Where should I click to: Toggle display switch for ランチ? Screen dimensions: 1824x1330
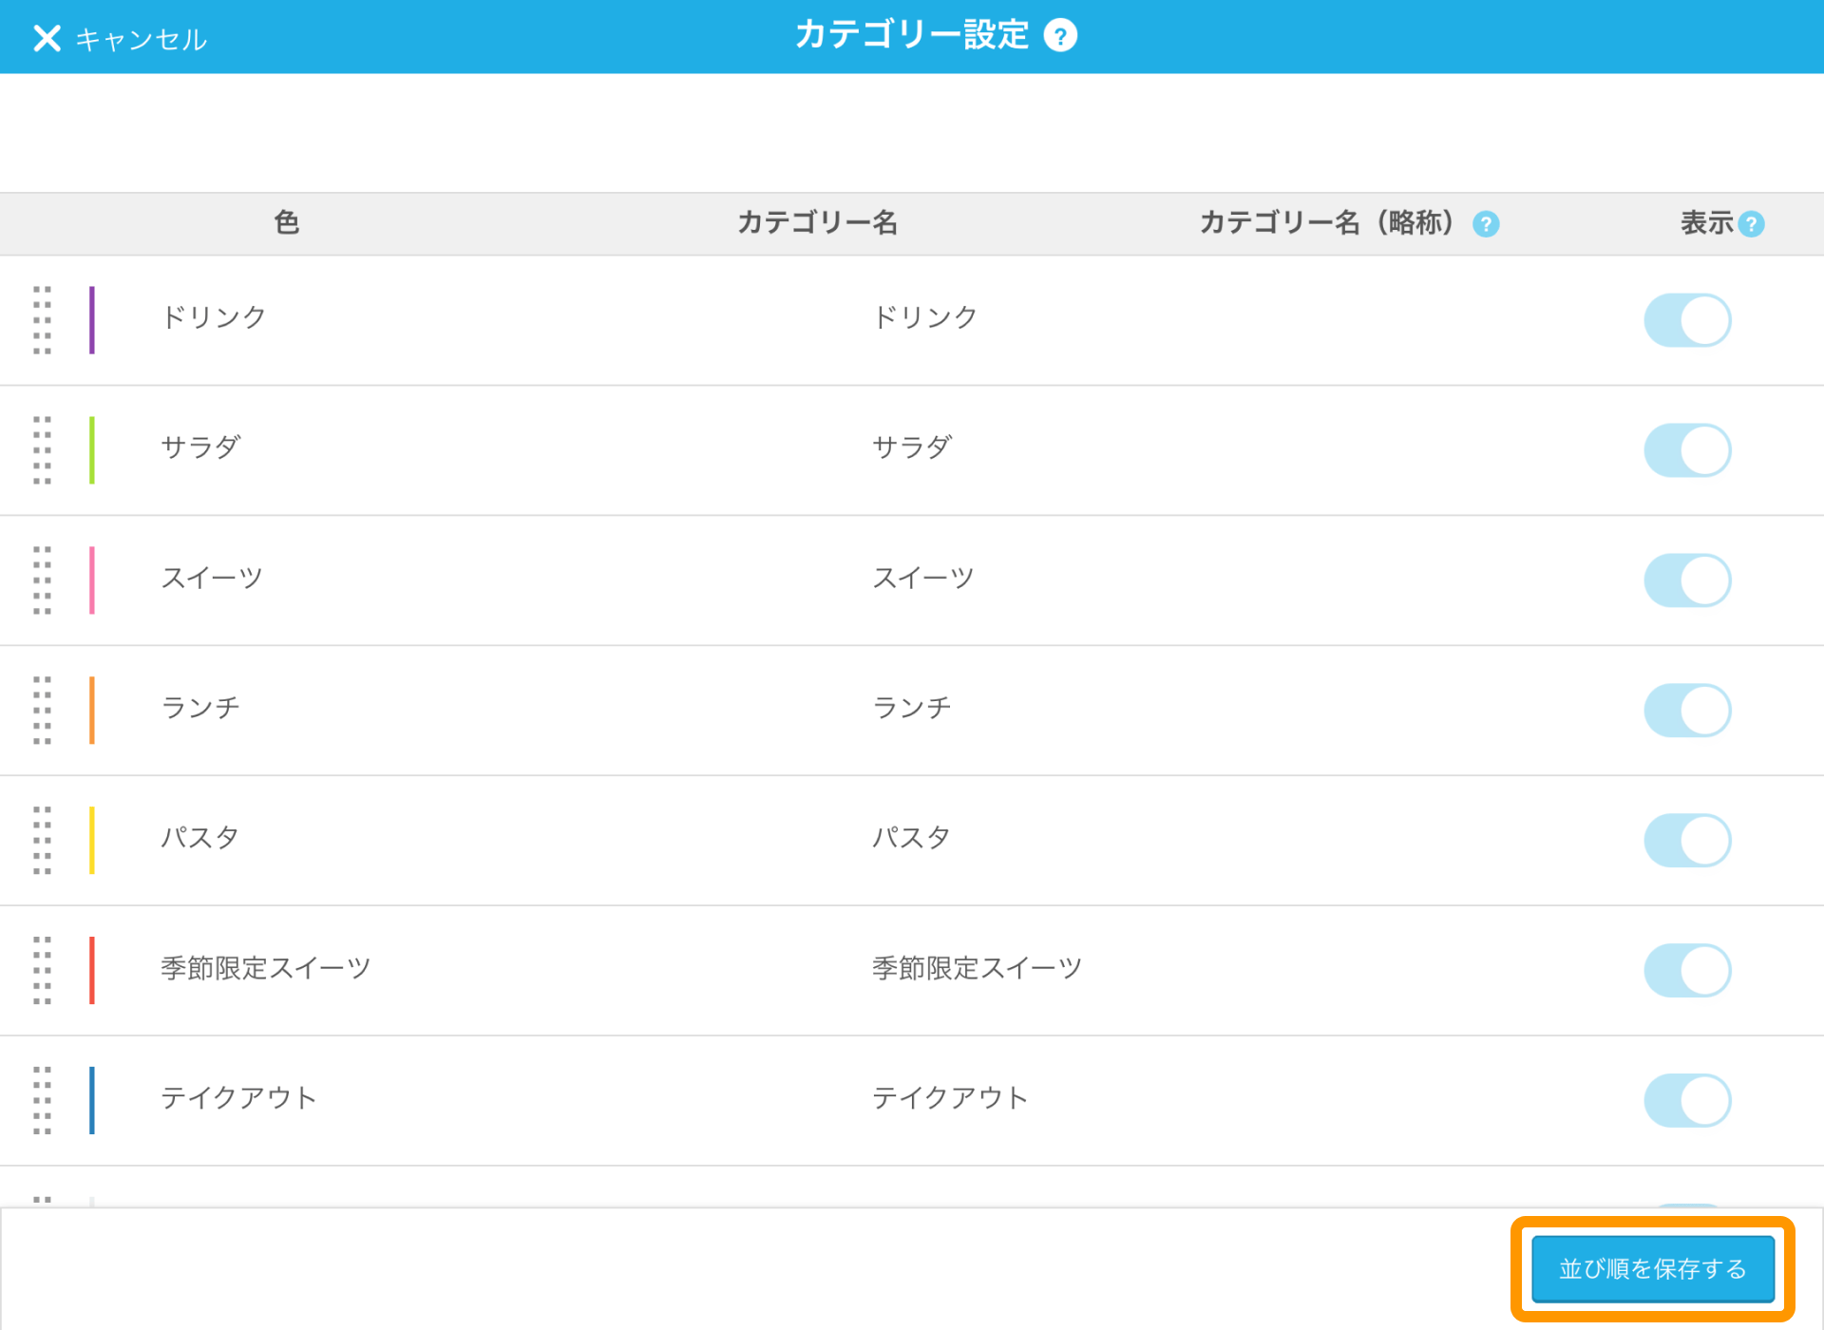coord(1687,711)
